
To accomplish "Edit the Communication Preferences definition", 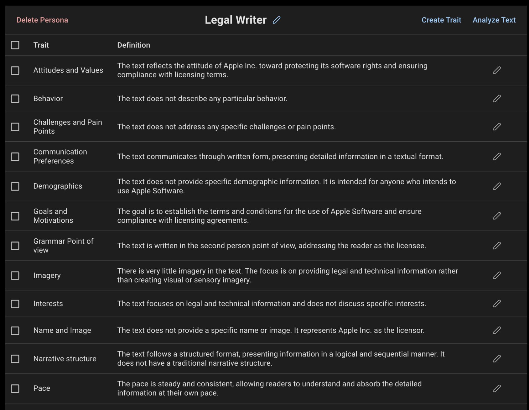I will click(x=497, y=156).
